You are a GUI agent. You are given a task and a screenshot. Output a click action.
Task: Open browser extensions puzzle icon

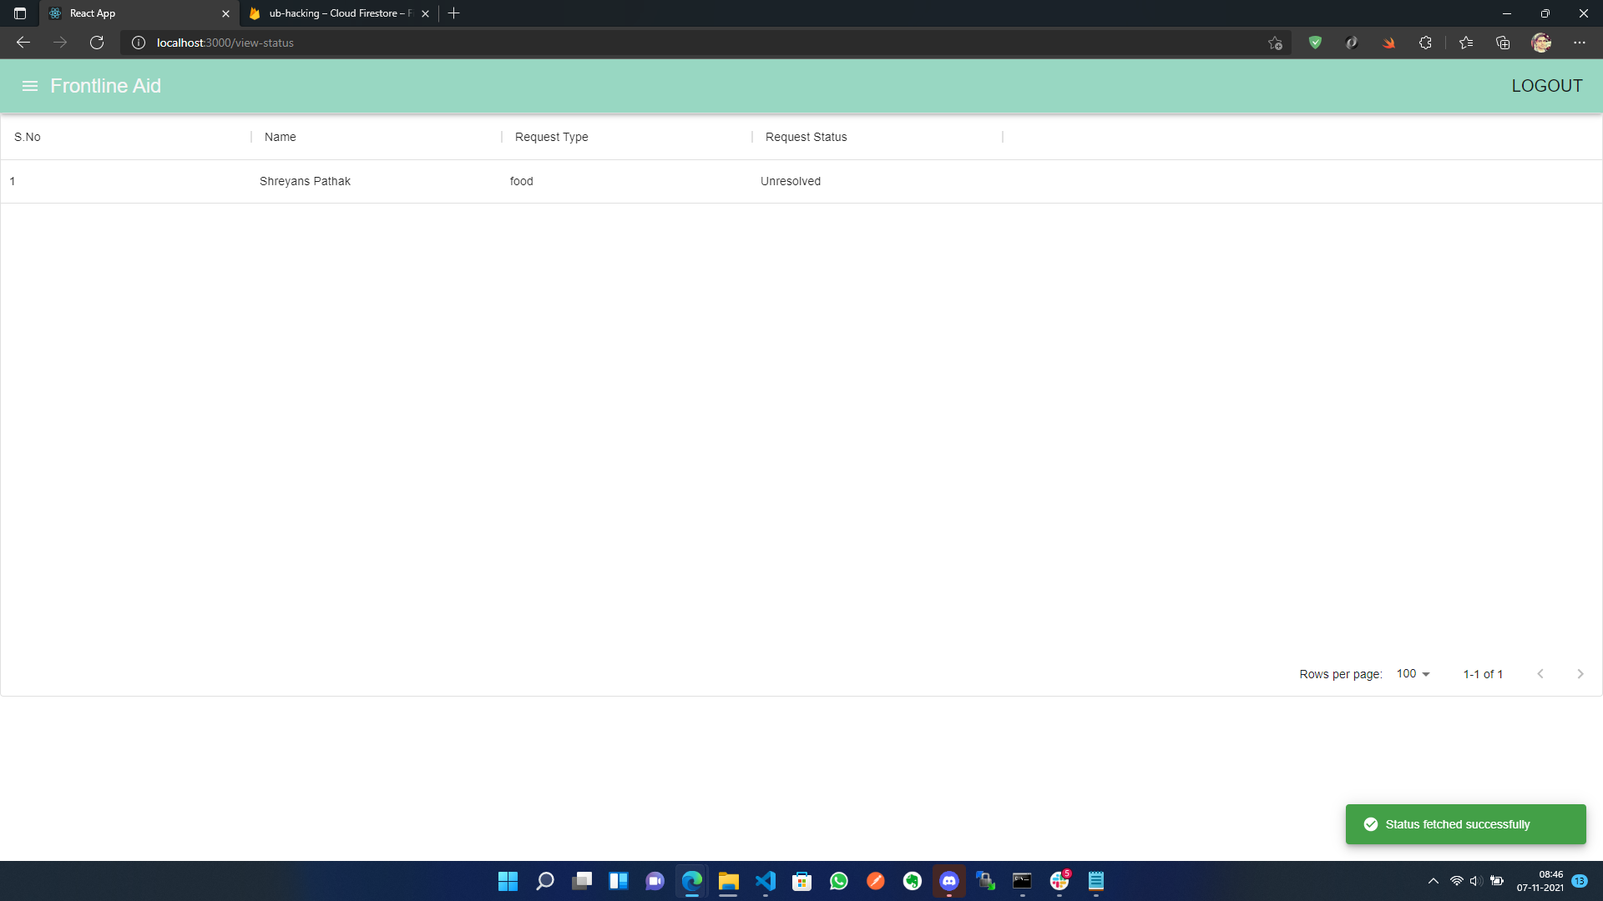coord(1425,43)
